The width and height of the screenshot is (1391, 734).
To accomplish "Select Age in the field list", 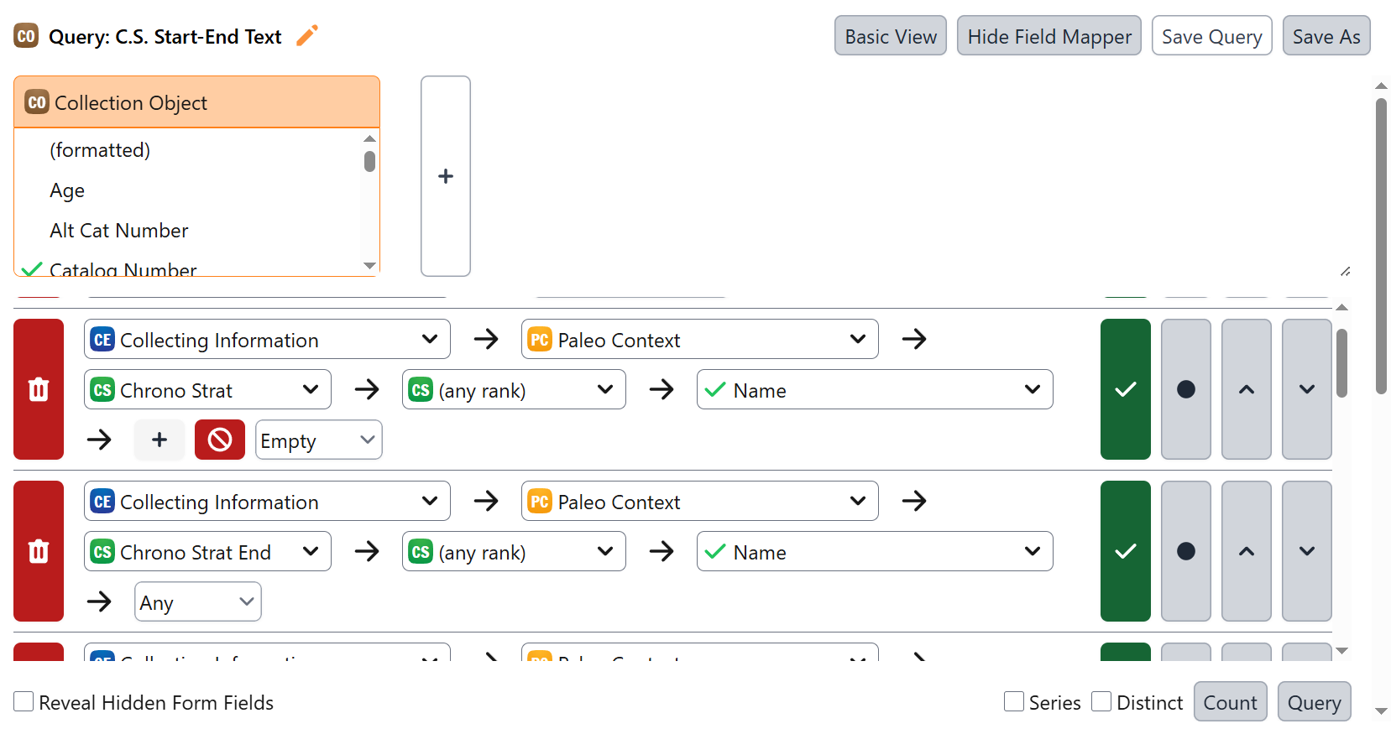I will (x=67, y=190).
